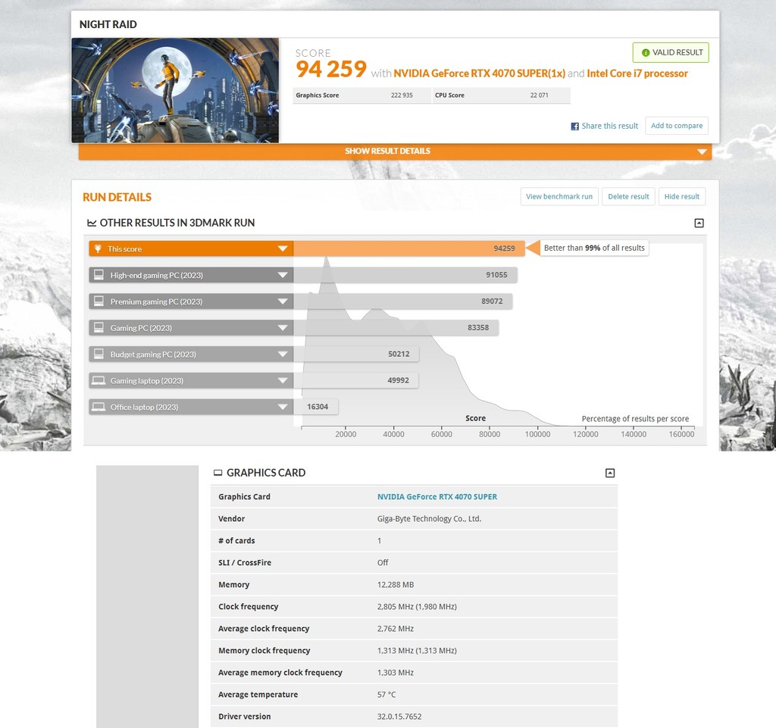Viewport: 776px width, 728px height.
Task: Click the desktop icon for Gaming PC (2023)
Action: click(99, 327)
